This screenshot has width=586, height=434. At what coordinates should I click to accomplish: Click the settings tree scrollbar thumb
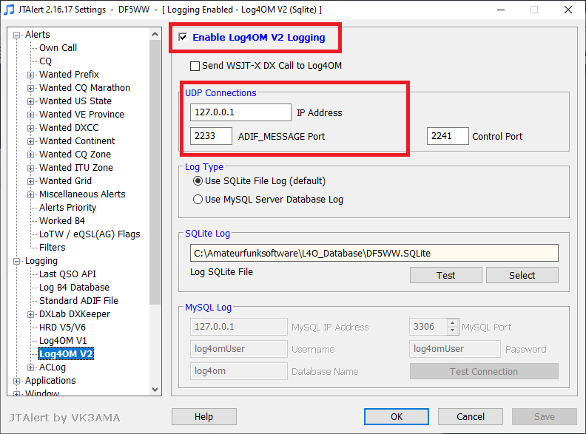(155, 172)
